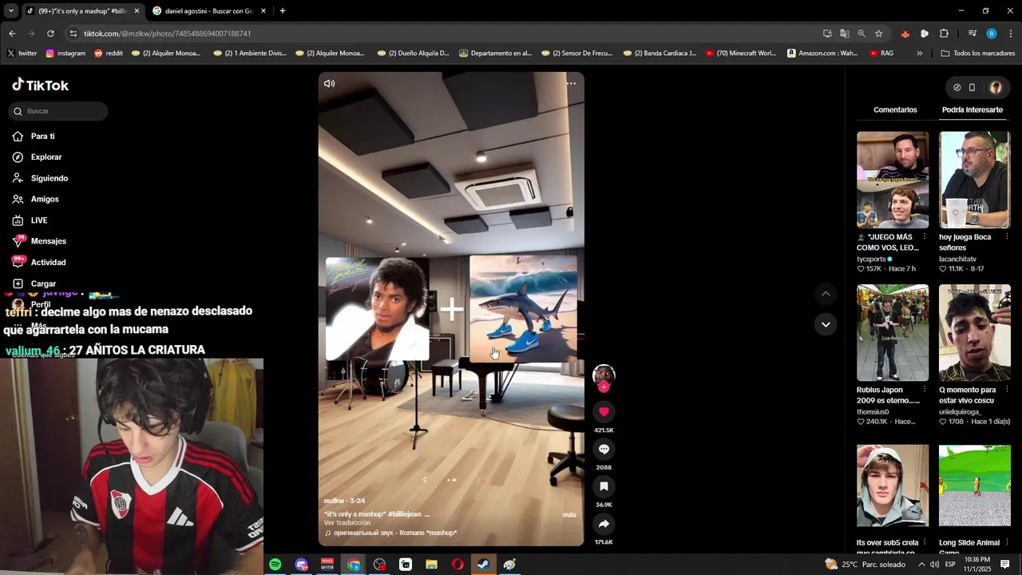Open the three-dot options menu on the post
The image size is (1022, 575).
coord(571,83)
